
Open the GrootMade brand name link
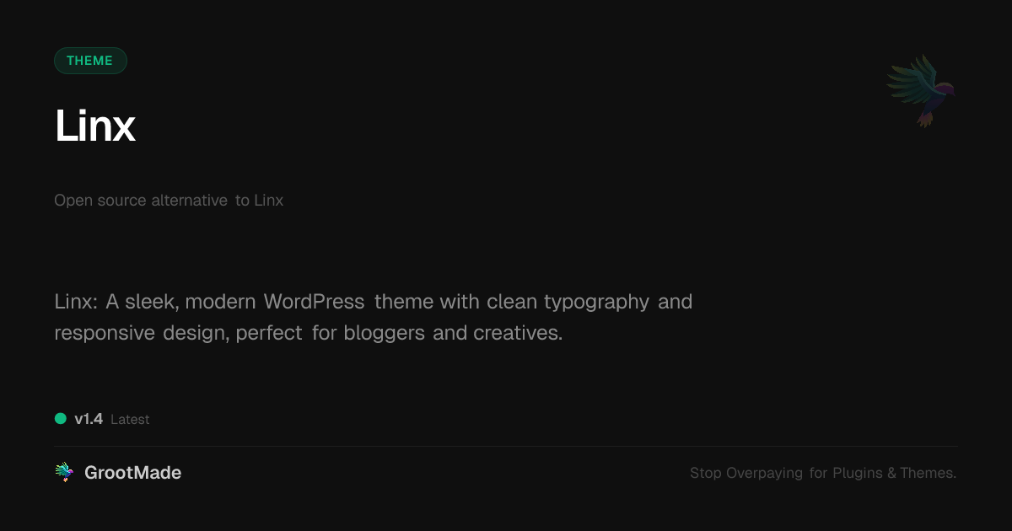[x=132, y=473]
